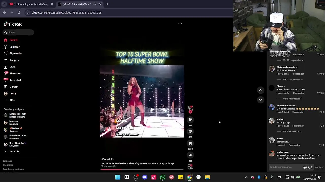The height and width of the screenshot is (182, 325).
Task: Open HORMIGUITA WI... followed account
Action: click(x=17, y=137)
